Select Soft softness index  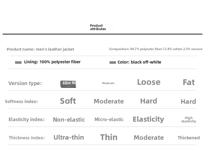click(68, 101)
